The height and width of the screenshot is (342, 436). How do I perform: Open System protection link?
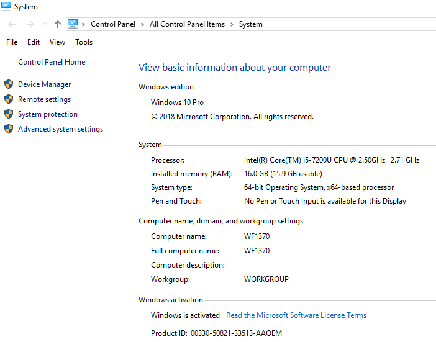click(48, 114)
